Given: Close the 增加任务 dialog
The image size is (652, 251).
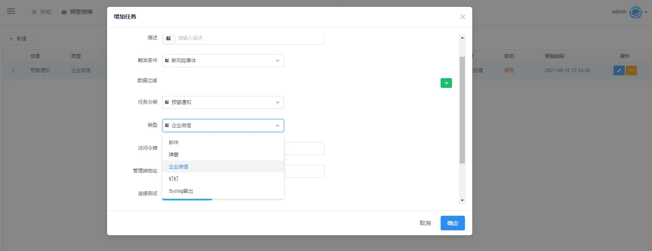Looking at the screenshot, I should click(x=463, y=17).
